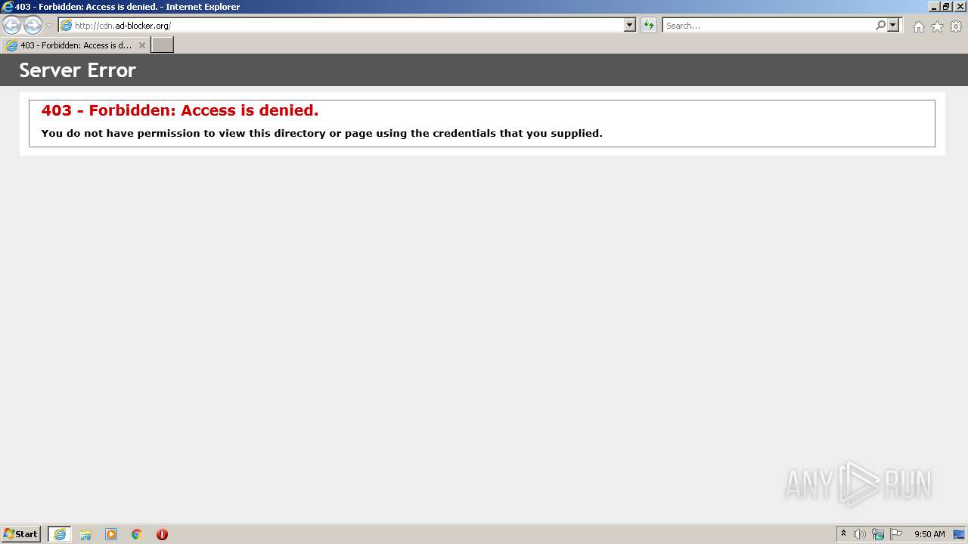The image size is (968, 544).
Task: Open the File Explorer taskbar icon
Action: (85, 534)
